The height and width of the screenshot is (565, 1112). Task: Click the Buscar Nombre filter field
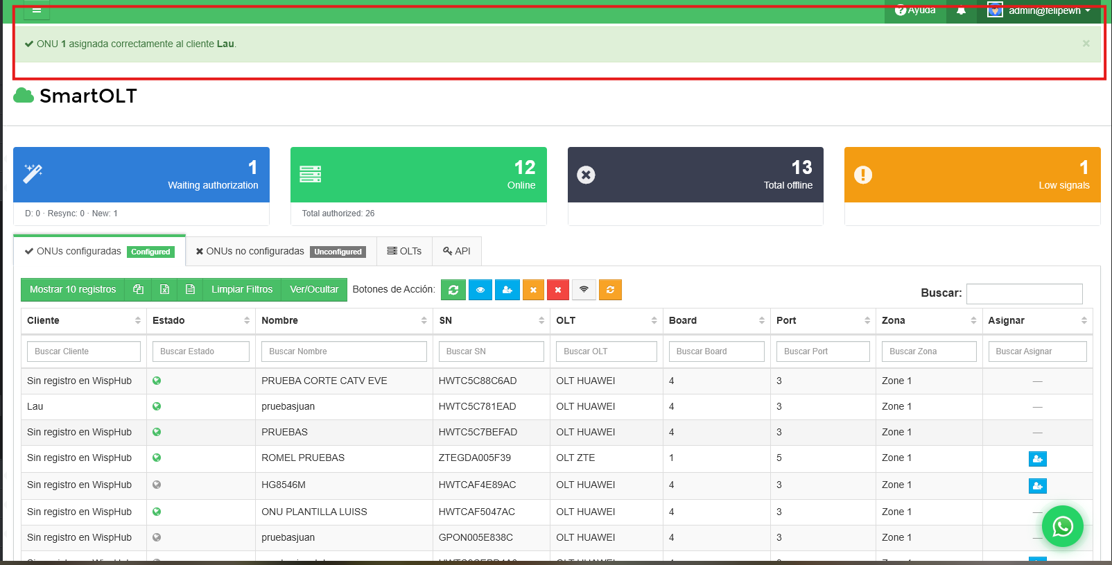(x=344, y=351)
